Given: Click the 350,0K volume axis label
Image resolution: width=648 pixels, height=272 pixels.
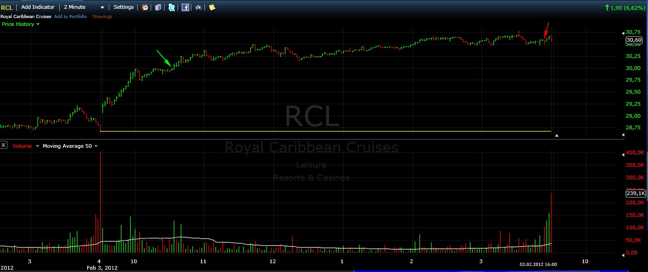Looking at the screenshot, I should click(635, 165).
